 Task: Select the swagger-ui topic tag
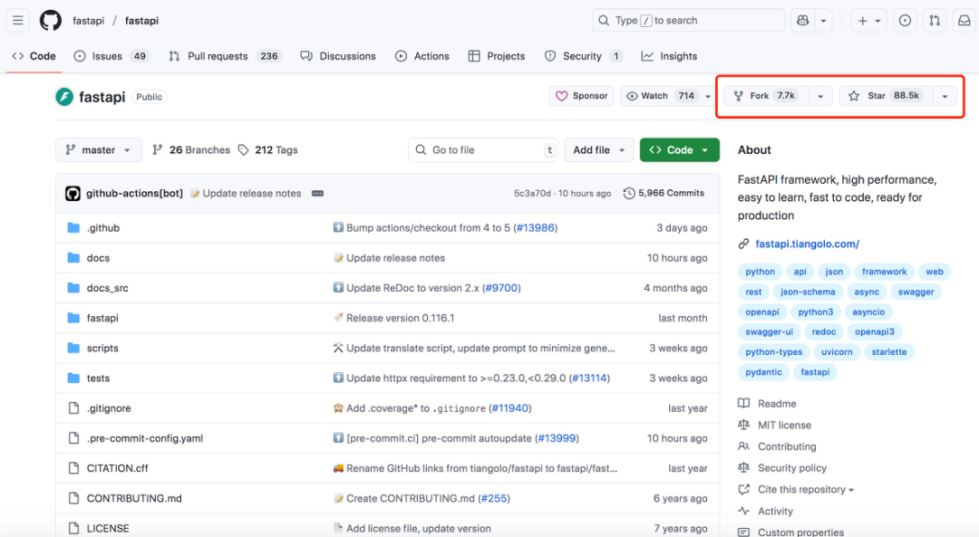click(770, 331)
